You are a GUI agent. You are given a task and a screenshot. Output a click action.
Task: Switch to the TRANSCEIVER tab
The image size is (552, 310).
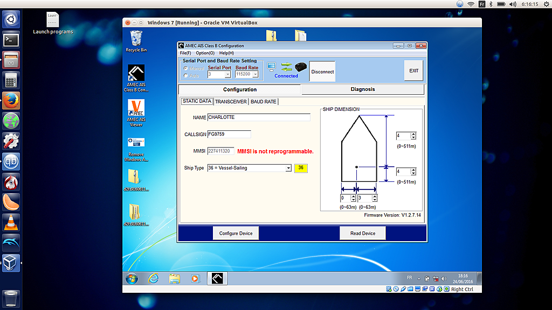click(231, 102)
